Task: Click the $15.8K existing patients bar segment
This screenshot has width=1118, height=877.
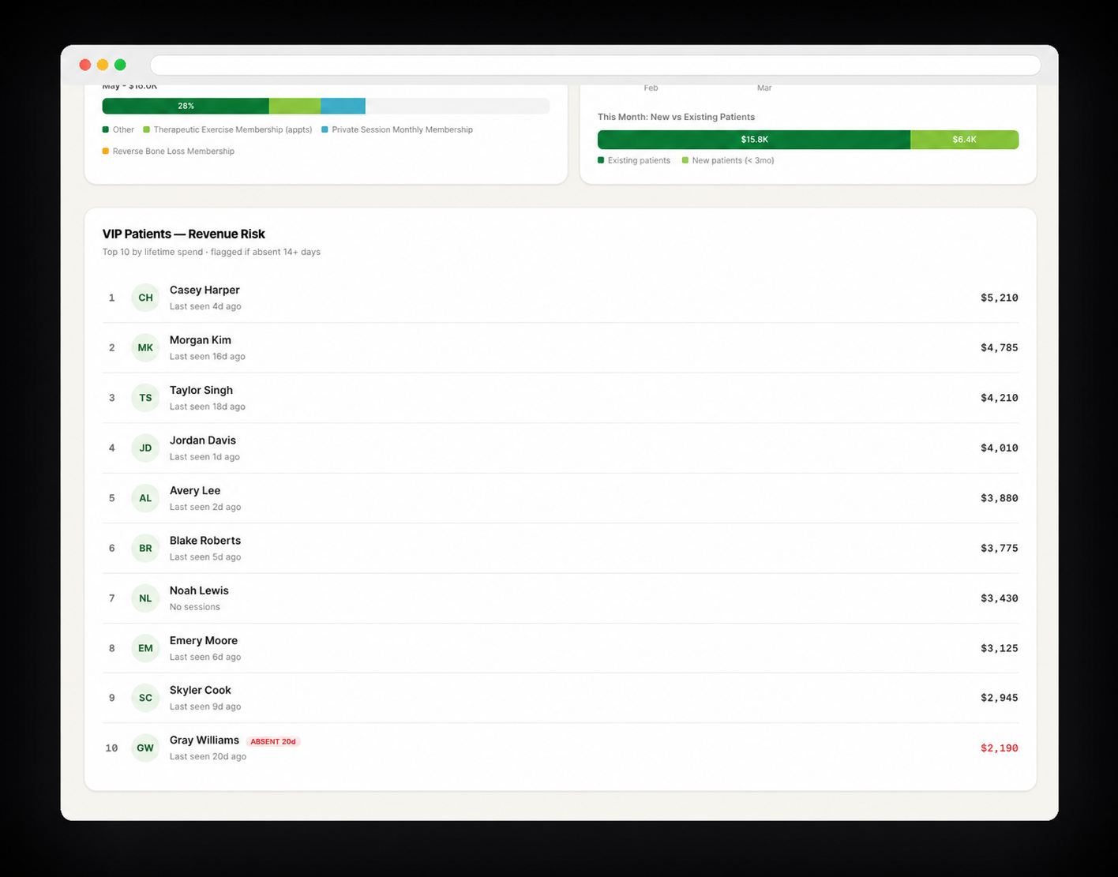Action: [x=754, y=140]
